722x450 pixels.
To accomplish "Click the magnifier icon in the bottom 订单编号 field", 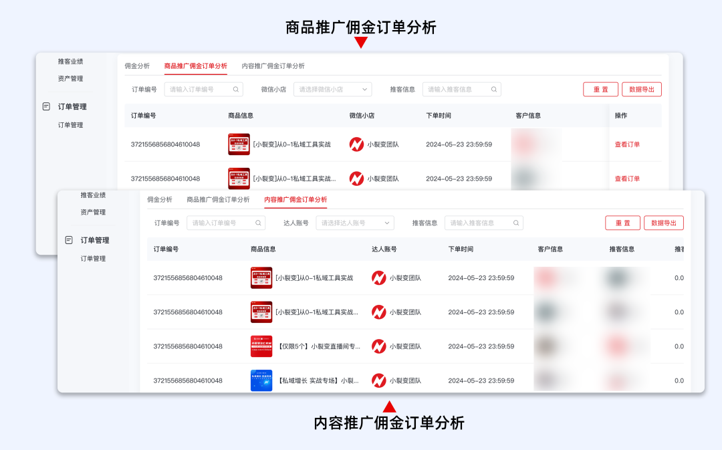I will tap(257, 223).
